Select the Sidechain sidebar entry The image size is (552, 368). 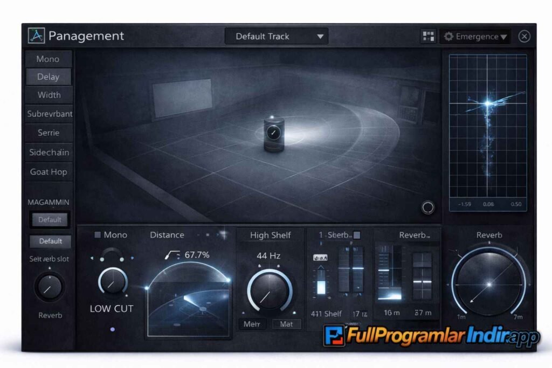tap(49, 152)
